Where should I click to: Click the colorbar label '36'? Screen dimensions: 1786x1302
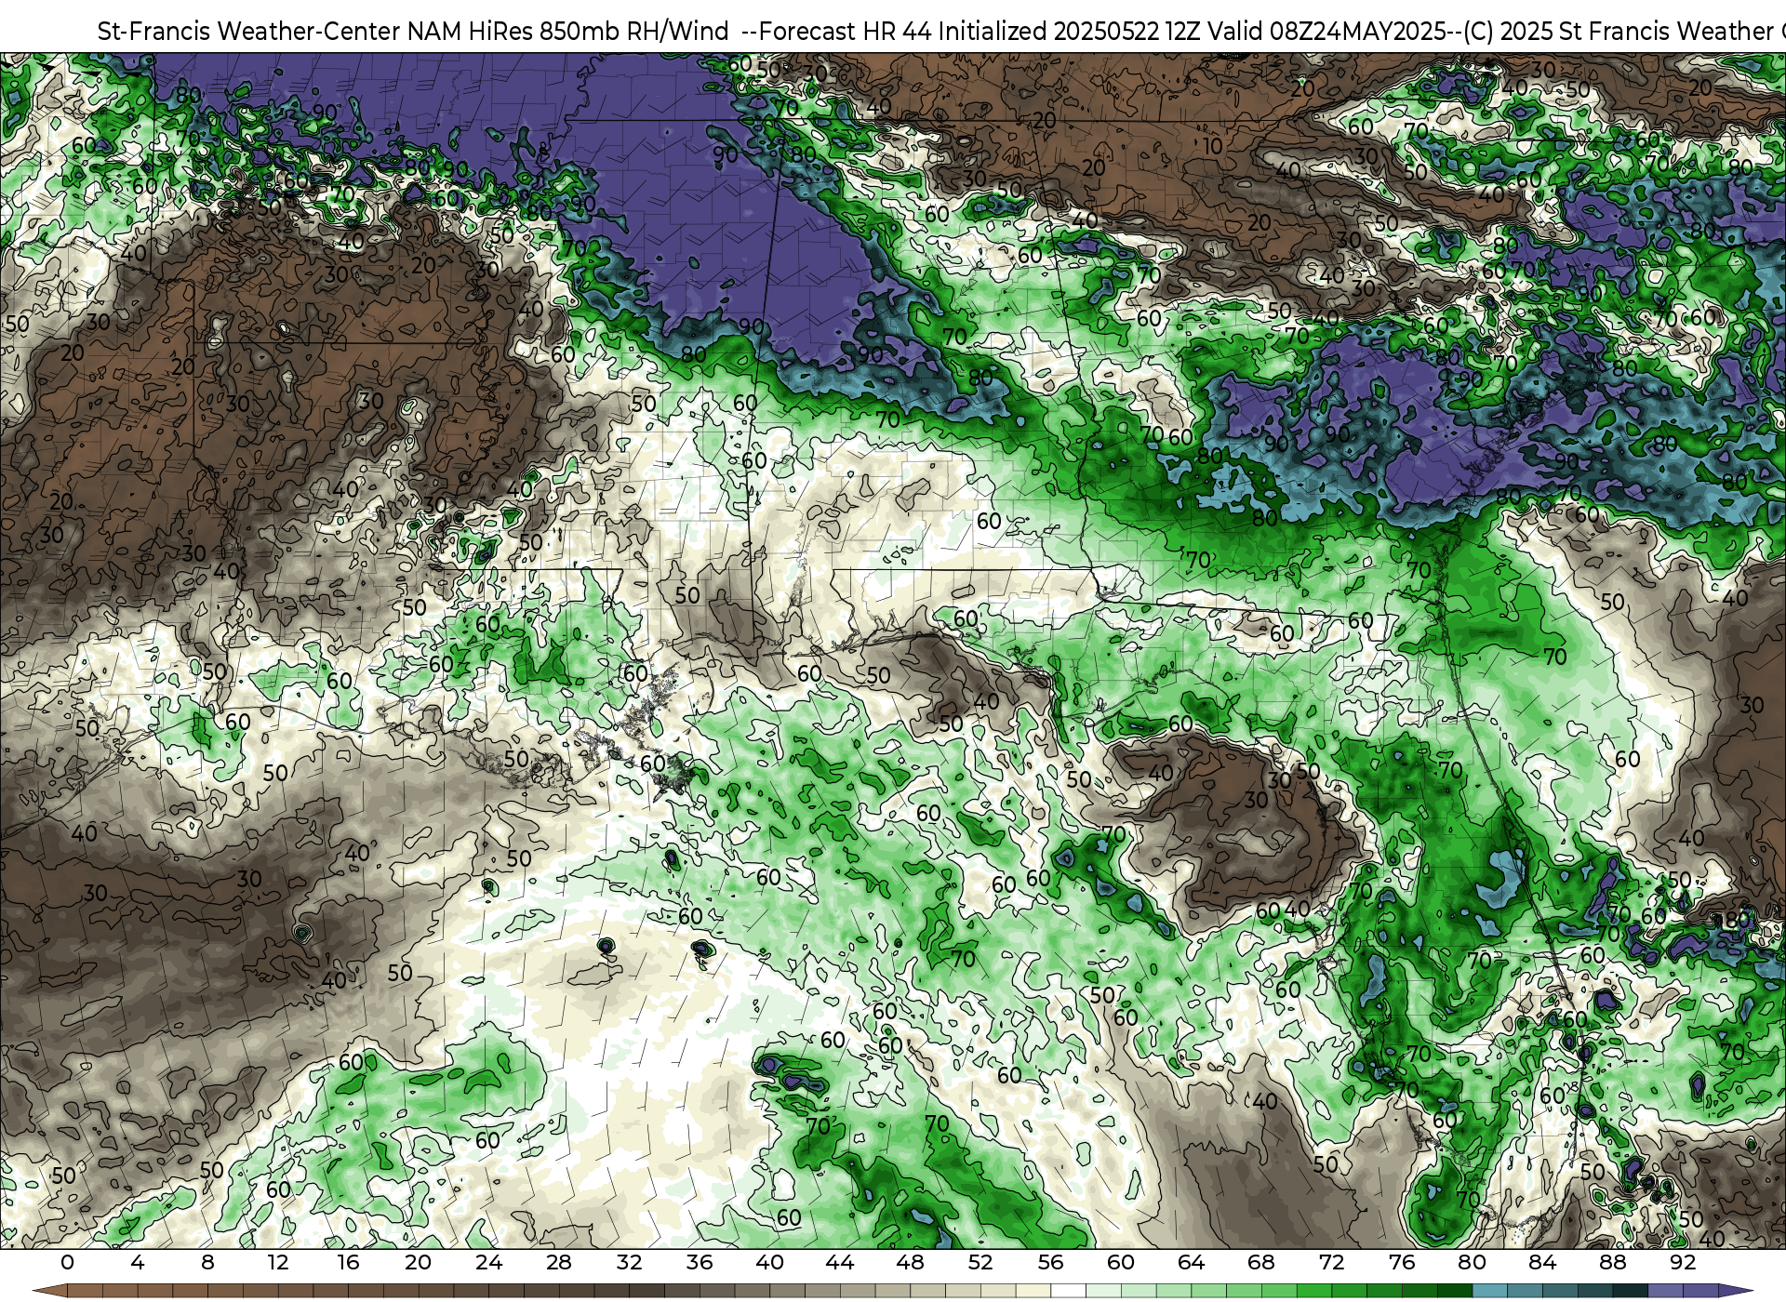point(700,1262)
